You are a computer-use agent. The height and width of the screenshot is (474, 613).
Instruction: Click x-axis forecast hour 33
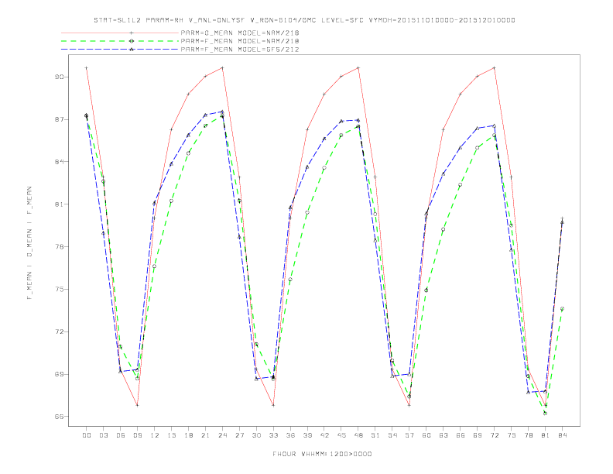273,435
